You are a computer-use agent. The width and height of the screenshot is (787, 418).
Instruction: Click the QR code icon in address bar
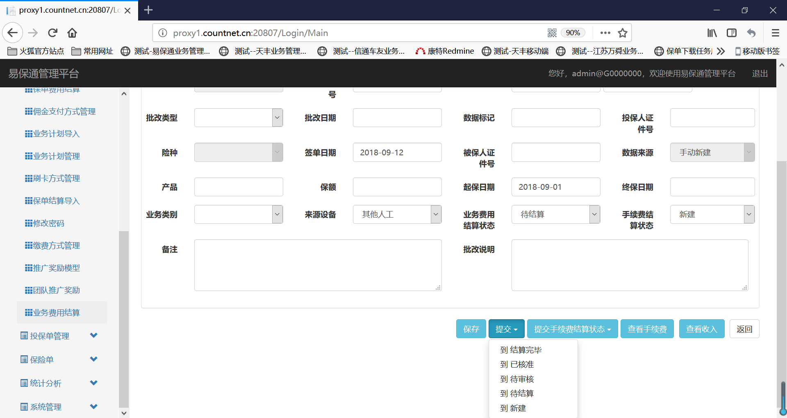tap(552, 33)
